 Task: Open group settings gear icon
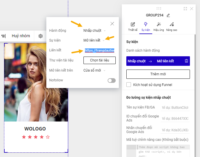(x=41, y=36)
